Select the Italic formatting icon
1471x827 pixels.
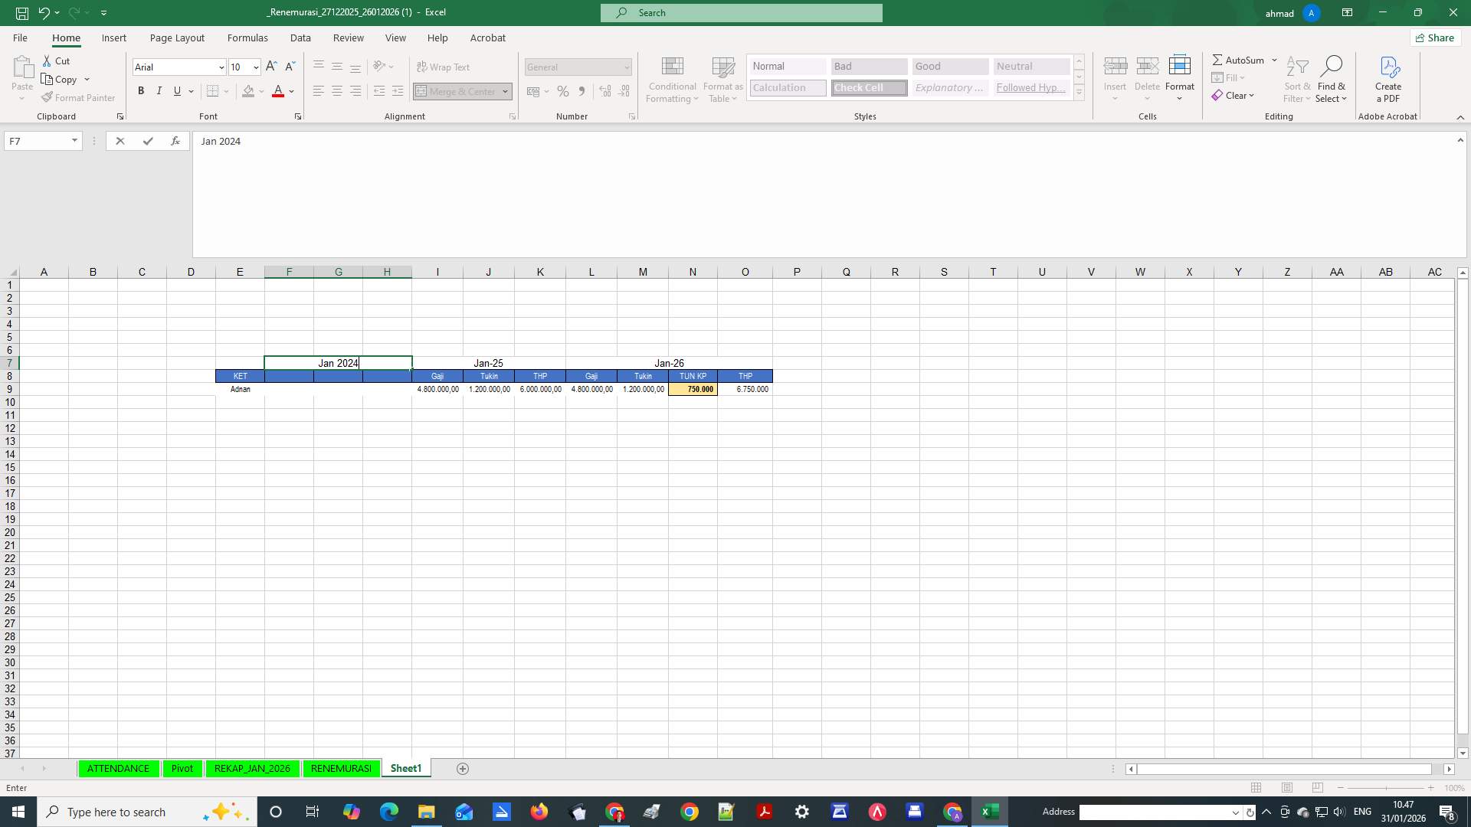(159, 90)
